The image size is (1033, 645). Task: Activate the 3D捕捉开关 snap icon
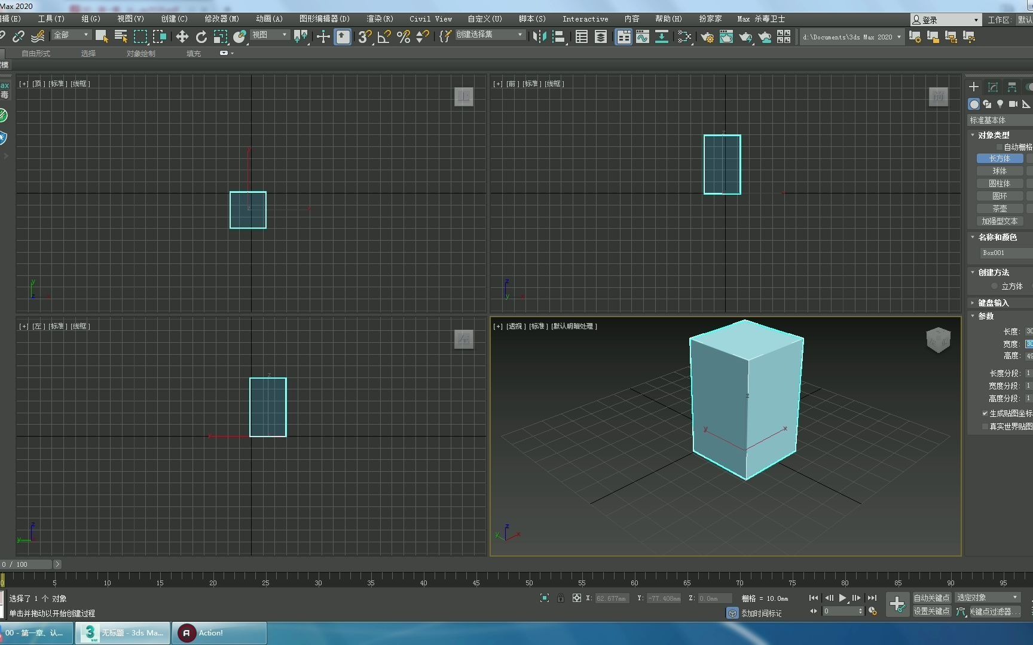(x=364, y=37)
